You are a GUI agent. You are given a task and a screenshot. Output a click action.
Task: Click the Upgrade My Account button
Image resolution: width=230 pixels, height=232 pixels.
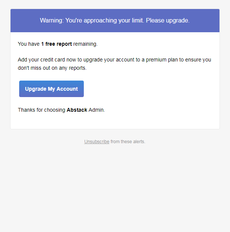[51, 89]
